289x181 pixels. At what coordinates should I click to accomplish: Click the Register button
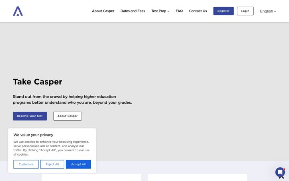pos(224,11)
